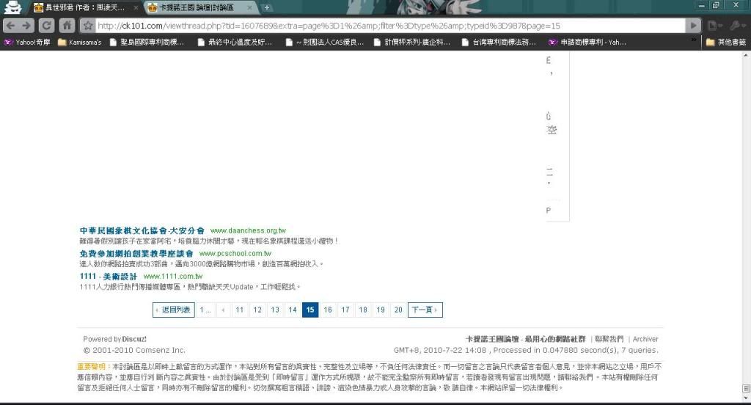This screenshot has height=405, width=751.
Task: Go to page 19
Action: [x=381, y=310]
